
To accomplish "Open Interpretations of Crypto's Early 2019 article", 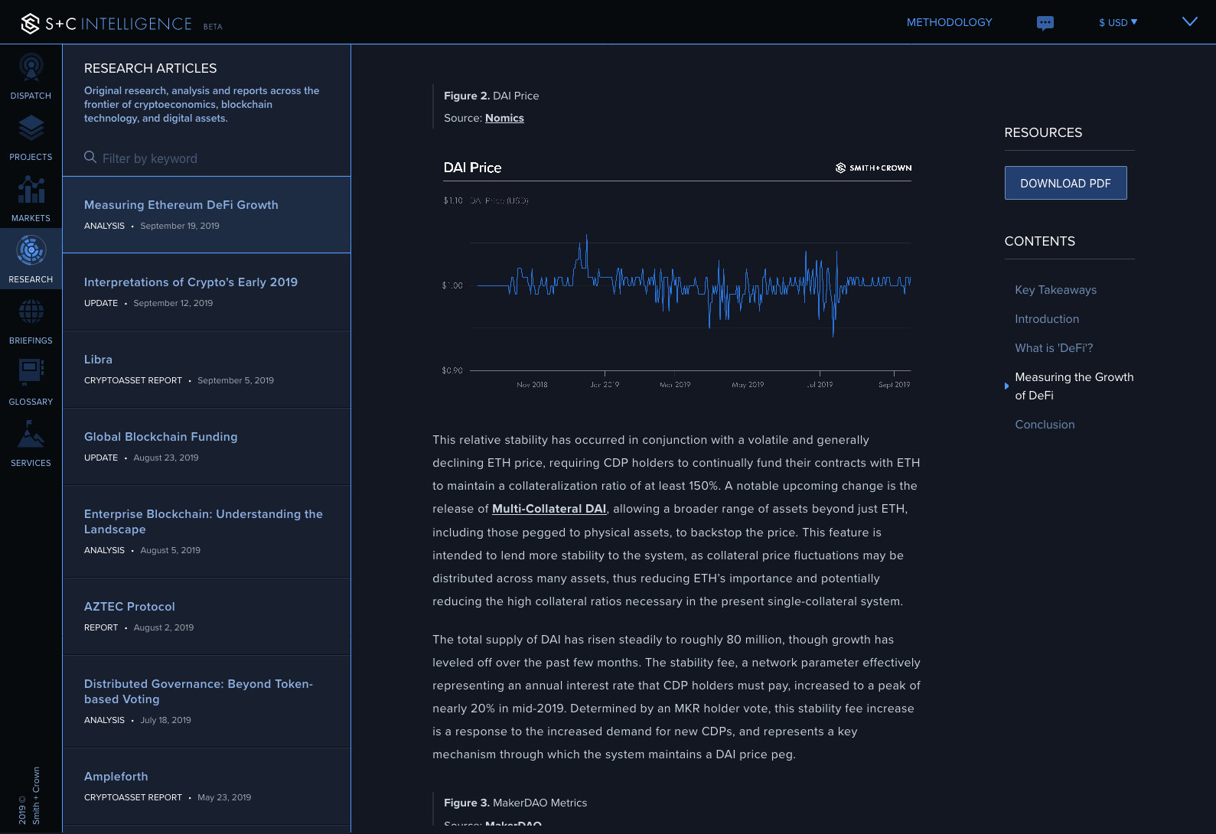I will pos(207,292).
